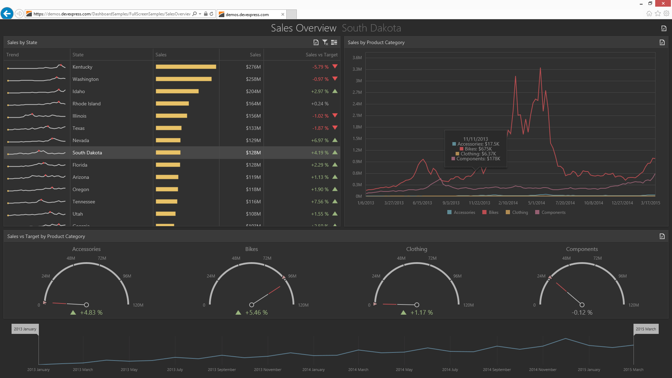Click the browser Forward arrow button

click(x=19, y=14)
